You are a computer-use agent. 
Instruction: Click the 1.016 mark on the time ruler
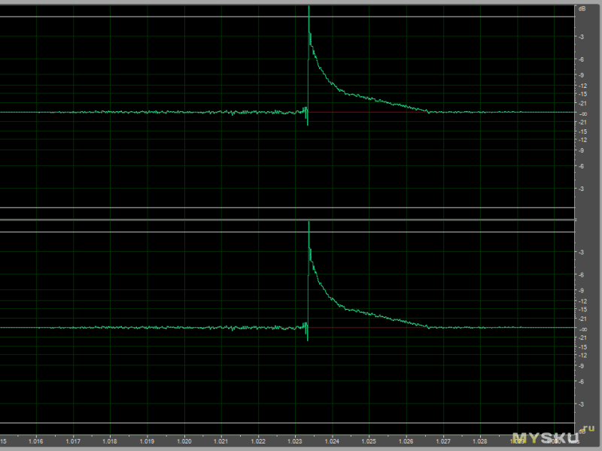pyautogui.click(x=36, y=441)
